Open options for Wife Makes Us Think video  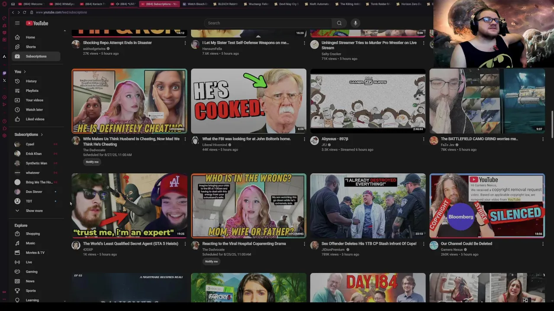(x=185, y=139)
